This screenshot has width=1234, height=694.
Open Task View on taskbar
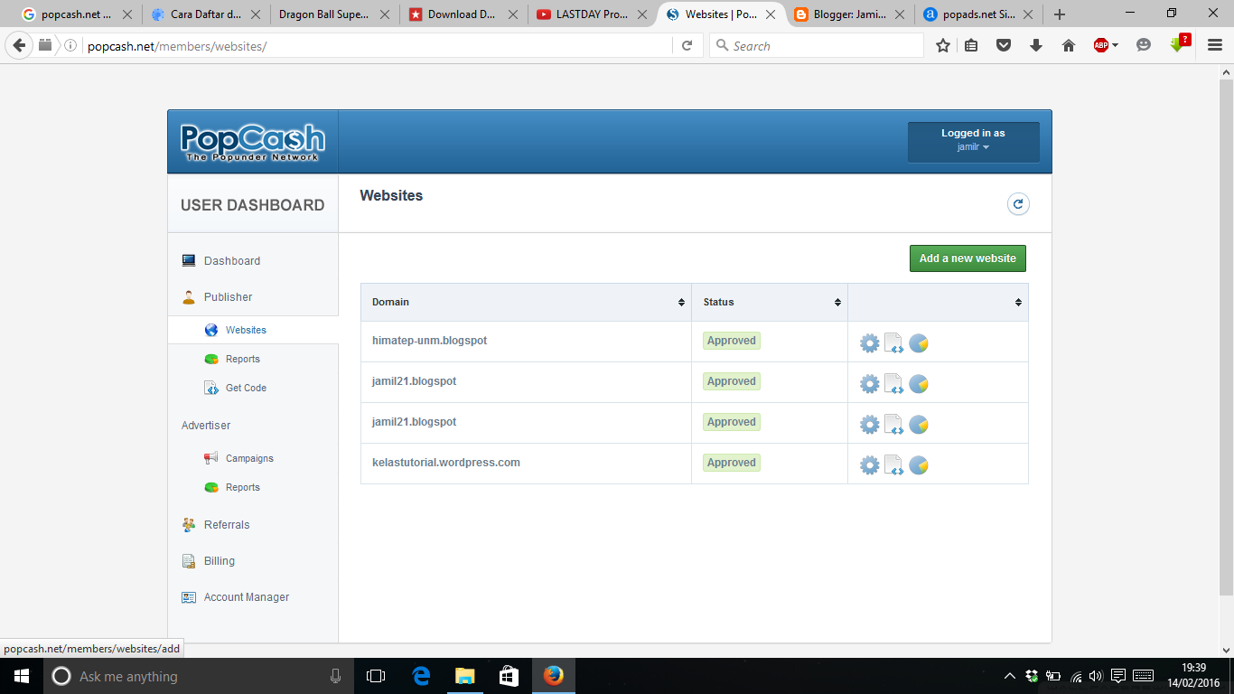coord(376,676)
